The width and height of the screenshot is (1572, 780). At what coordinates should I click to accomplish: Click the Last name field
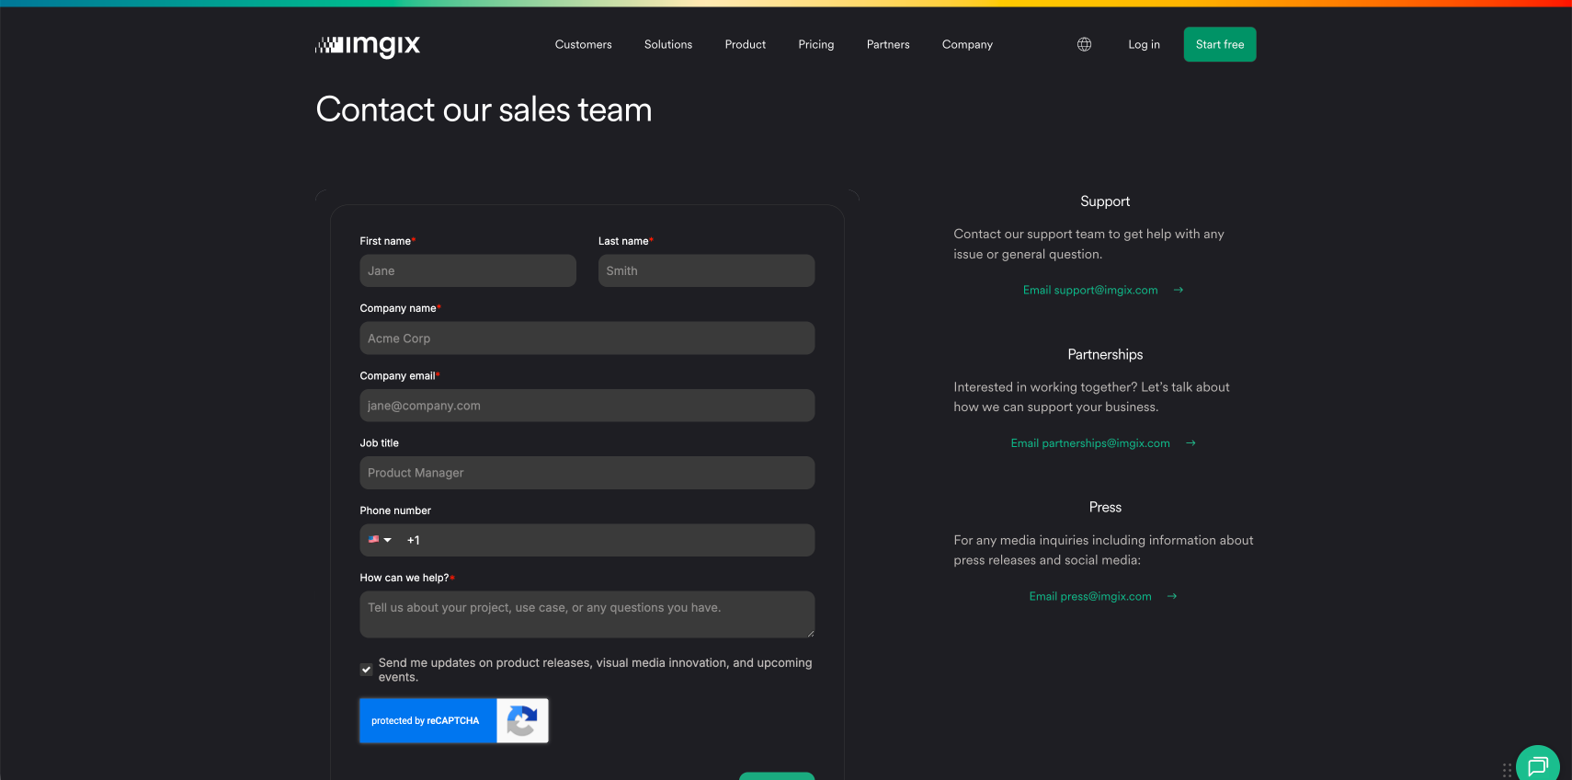click(706, 270)
